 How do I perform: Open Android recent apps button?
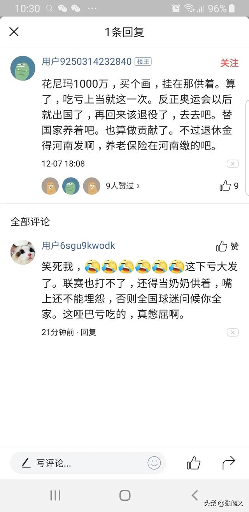pos(55,495)
